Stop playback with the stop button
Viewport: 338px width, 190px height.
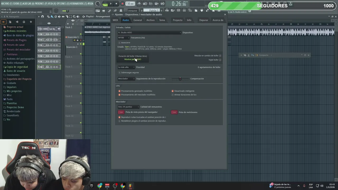pos(116,4)
